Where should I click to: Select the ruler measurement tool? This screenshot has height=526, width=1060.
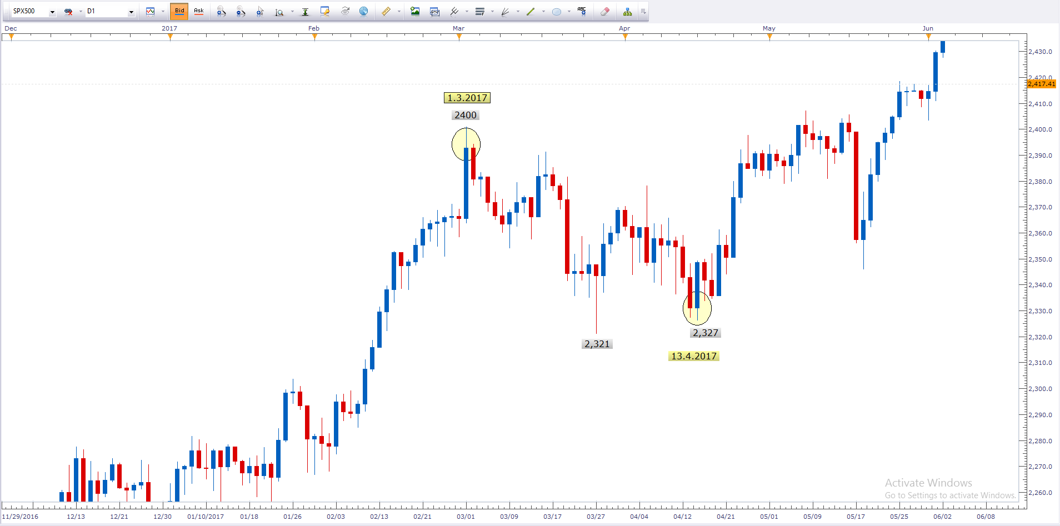[x=386, y=12]
